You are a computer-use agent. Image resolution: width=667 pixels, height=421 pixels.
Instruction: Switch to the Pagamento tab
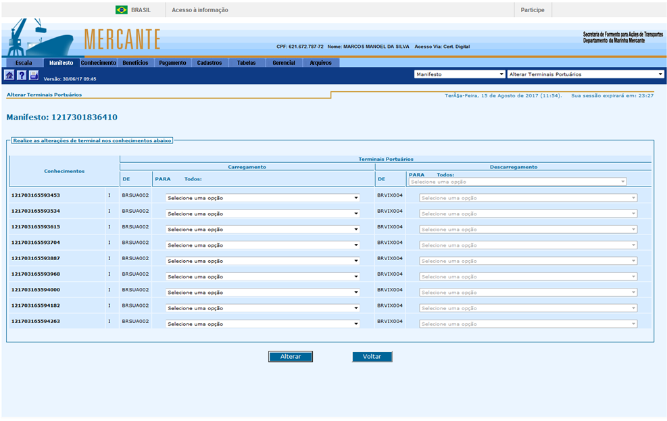tap(172, 63)
